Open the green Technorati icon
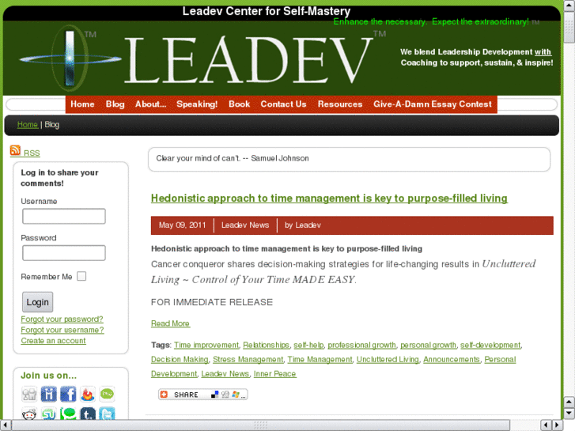575x431 pixels. 68,414
